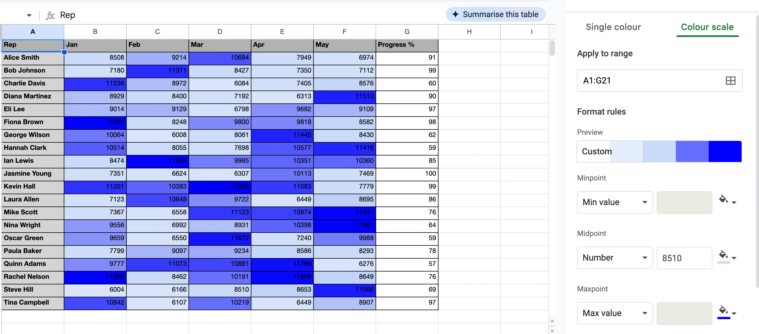Click the Midpoint fill colour bucket icon
This screenshot has height=334, width=759.
click(723, 255)
